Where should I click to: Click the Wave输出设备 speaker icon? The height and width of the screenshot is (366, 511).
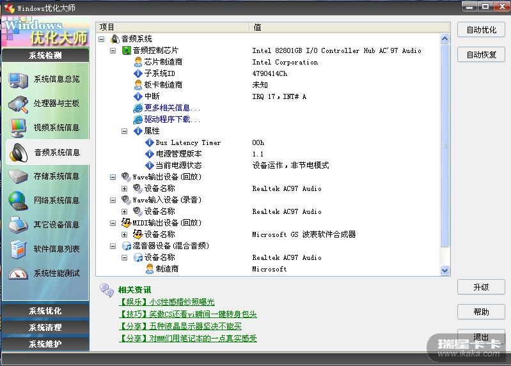(126, 177)
